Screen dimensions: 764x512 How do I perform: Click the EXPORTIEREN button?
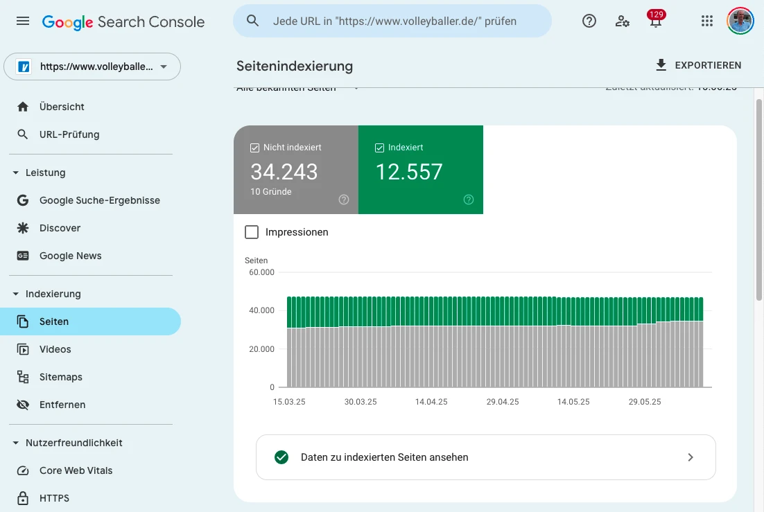tap(698, 64)
